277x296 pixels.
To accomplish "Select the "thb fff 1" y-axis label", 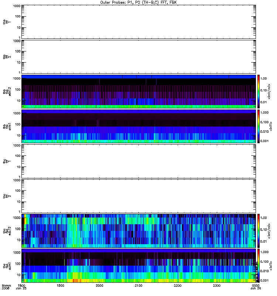I will tap(7, 22).
